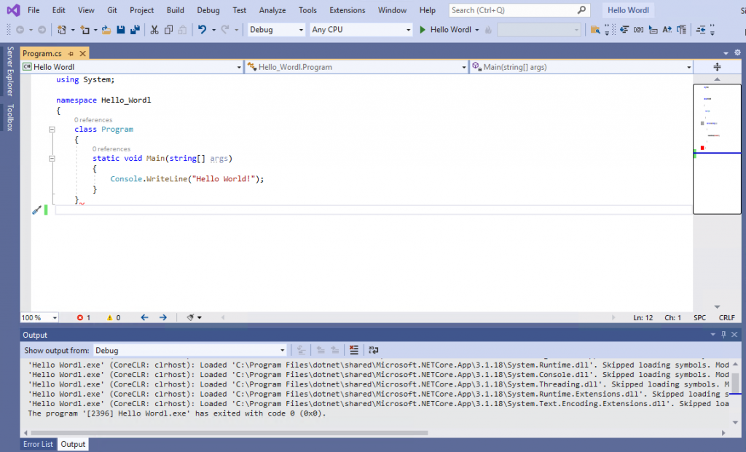Toggle word wrap in the Output panel
This screenshot has width=746, height=452.
(374, 350)
